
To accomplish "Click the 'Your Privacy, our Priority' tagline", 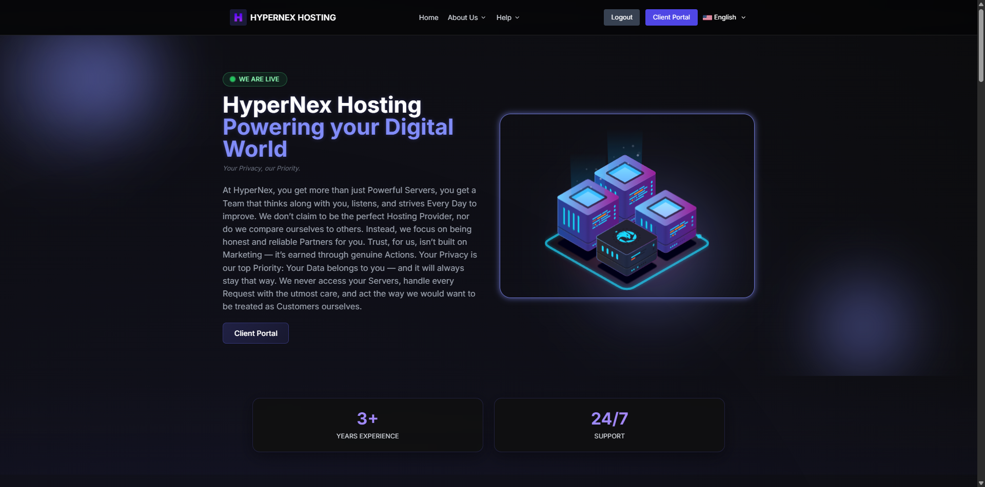I will click(261, 168).
